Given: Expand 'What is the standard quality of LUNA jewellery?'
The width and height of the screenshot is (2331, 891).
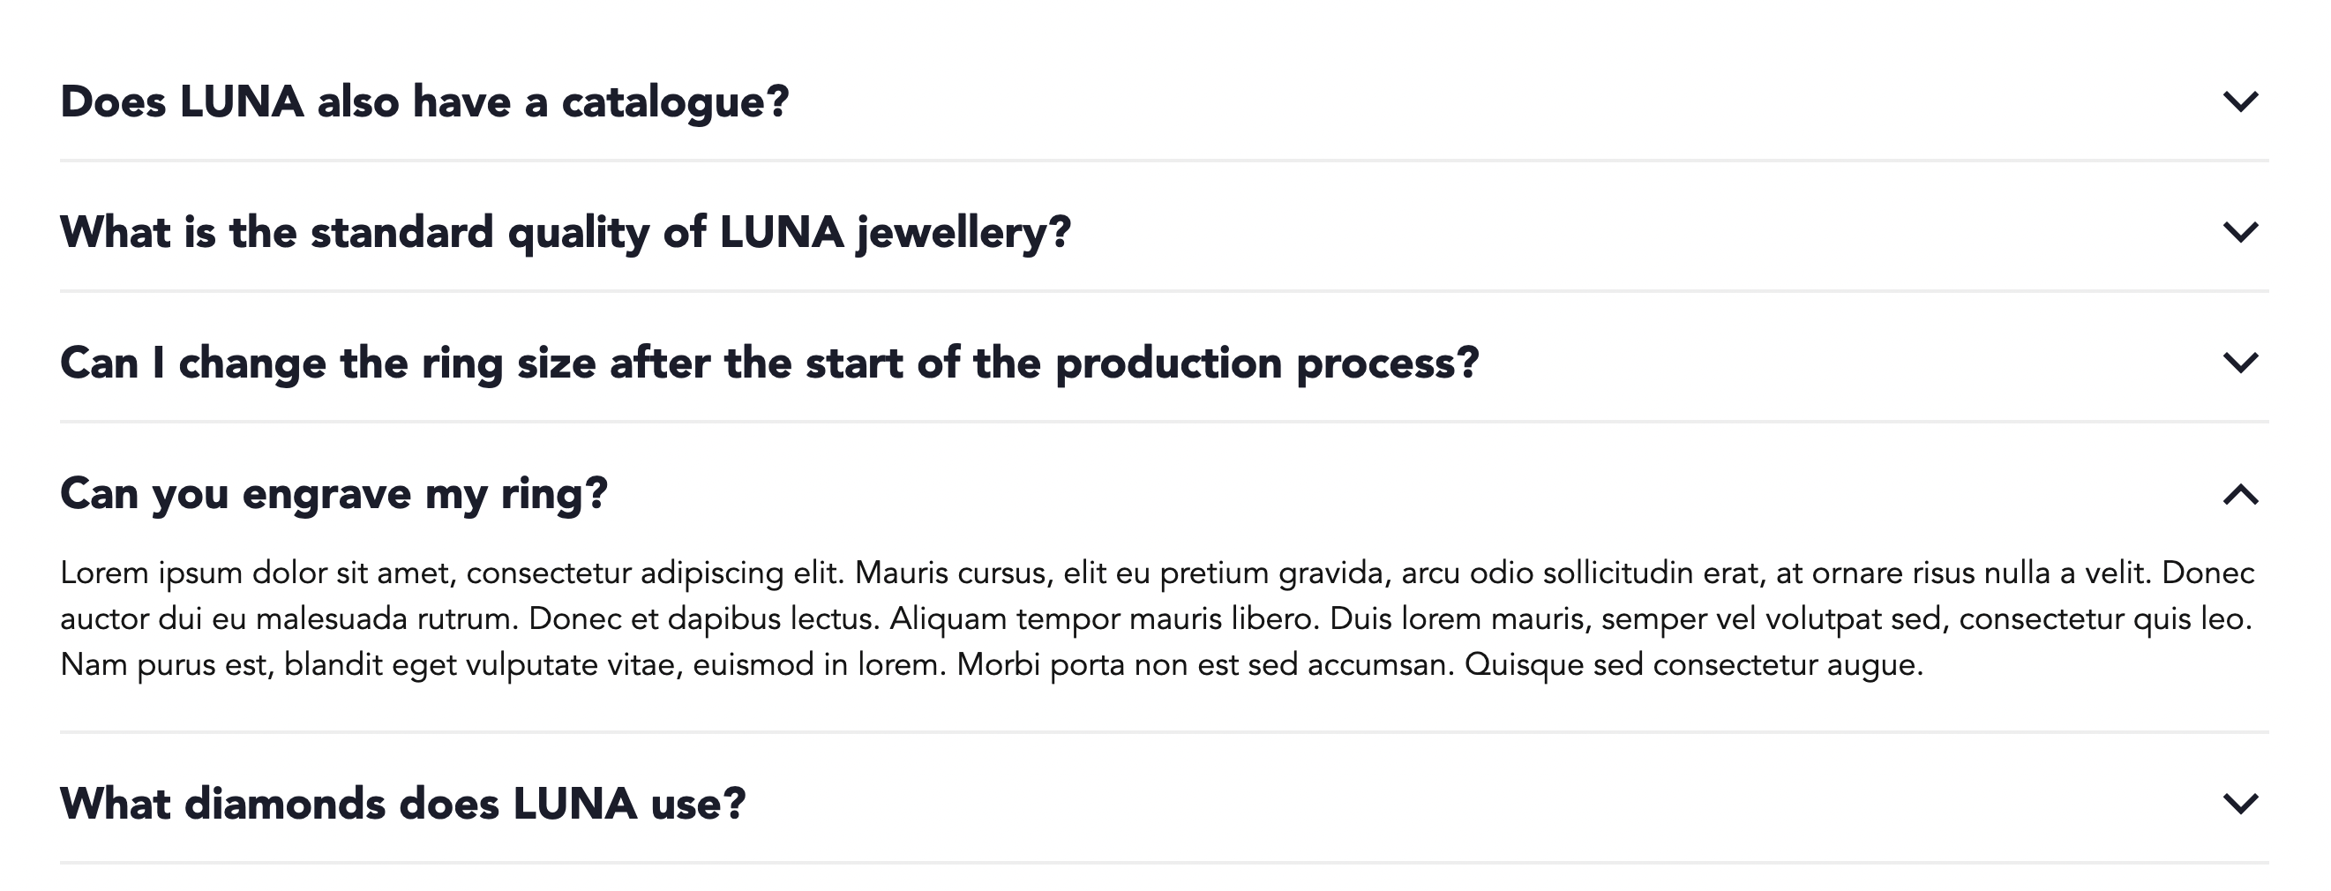Looking at the screenshot, I should pos(566,233).
